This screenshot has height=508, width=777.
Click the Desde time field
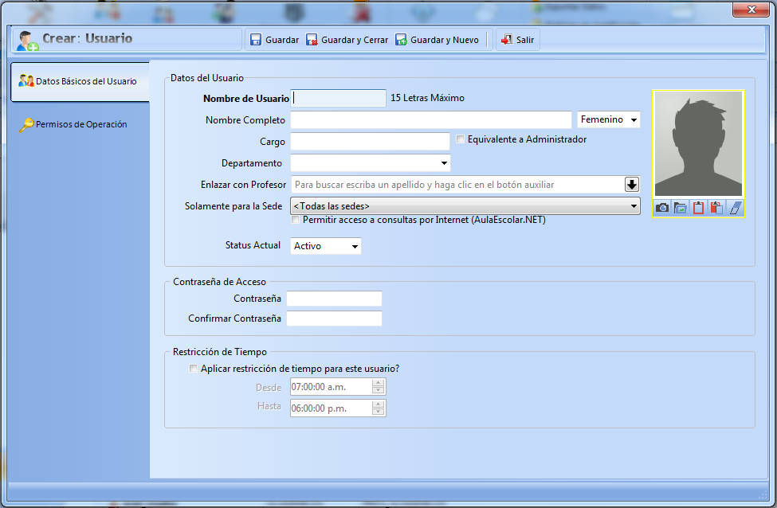tap(331, 387)
